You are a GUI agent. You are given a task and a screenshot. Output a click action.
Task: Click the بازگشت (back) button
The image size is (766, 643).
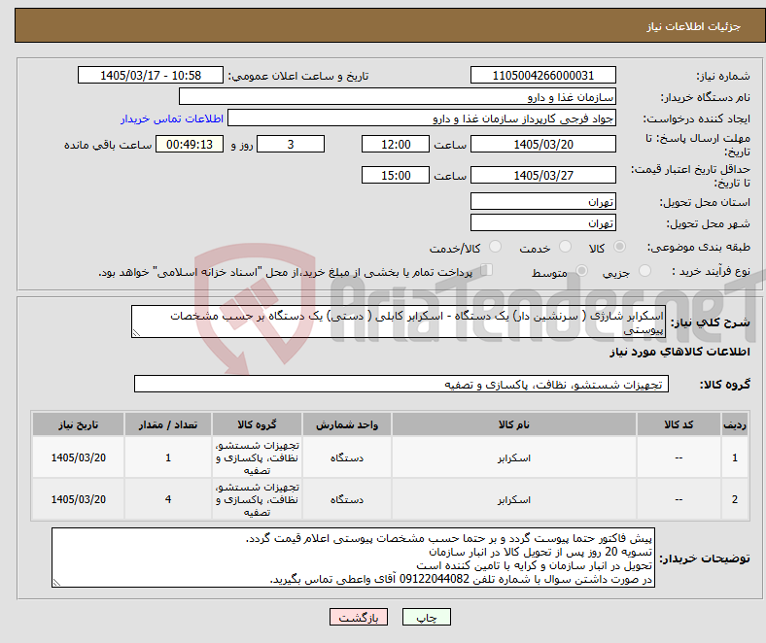(359, 617)
